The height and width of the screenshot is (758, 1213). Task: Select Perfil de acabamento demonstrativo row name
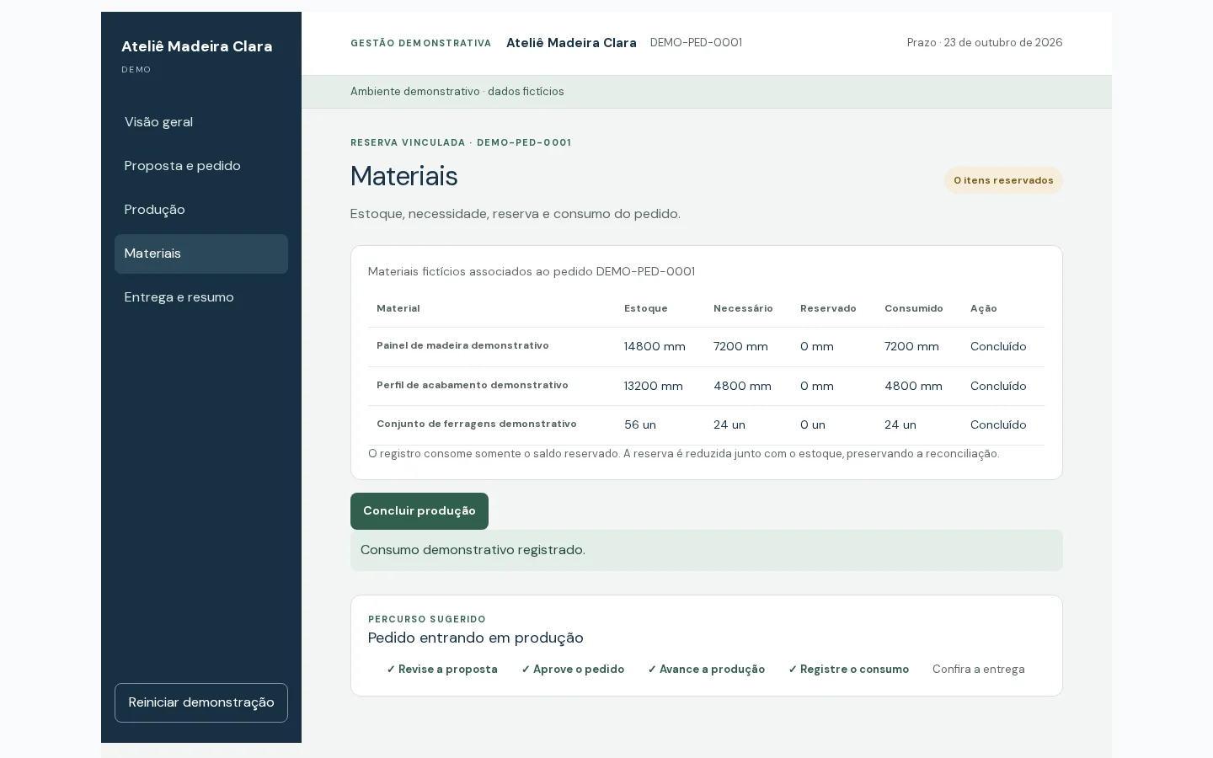click(473, 386)
